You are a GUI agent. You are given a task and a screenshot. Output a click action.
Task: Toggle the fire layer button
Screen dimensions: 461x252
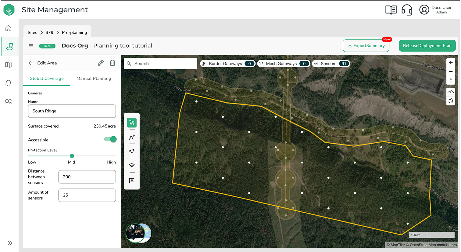(451, 101)
